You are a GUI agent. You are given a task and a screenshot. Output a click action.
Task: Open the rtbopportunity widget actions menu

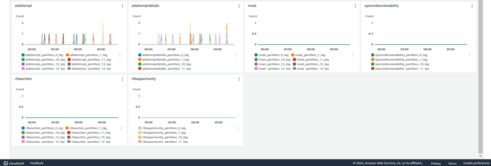click(x=239, y=79)
